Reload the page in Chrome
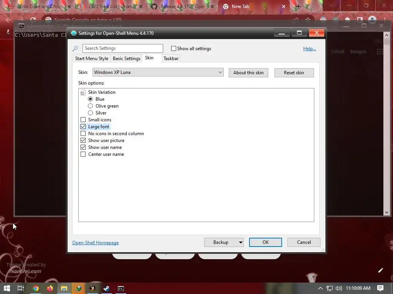The image size is (393, 294). pos(33,20)
